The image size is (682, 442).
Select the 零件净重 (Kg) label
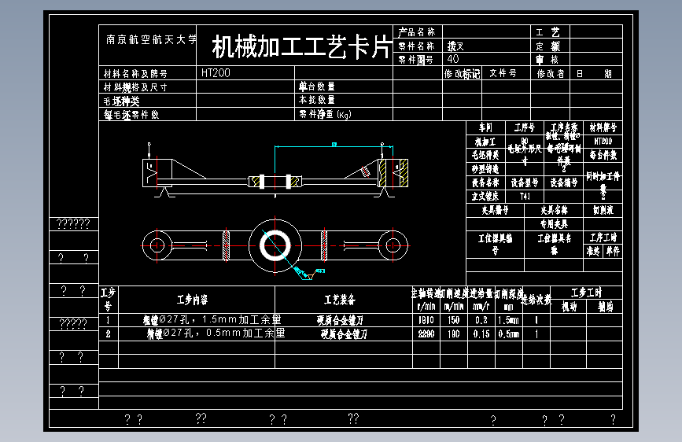325,114
